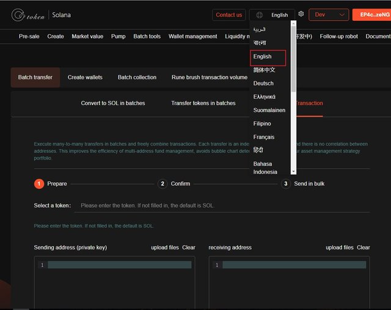
Task: Focus line 1 of the Sending address editor
Action: pos(120,265)
